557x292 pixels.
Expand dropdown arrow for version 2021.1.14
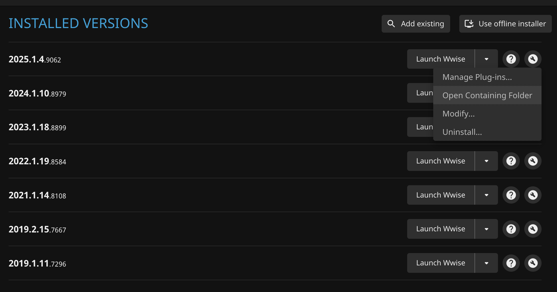(x=486, y=195)
